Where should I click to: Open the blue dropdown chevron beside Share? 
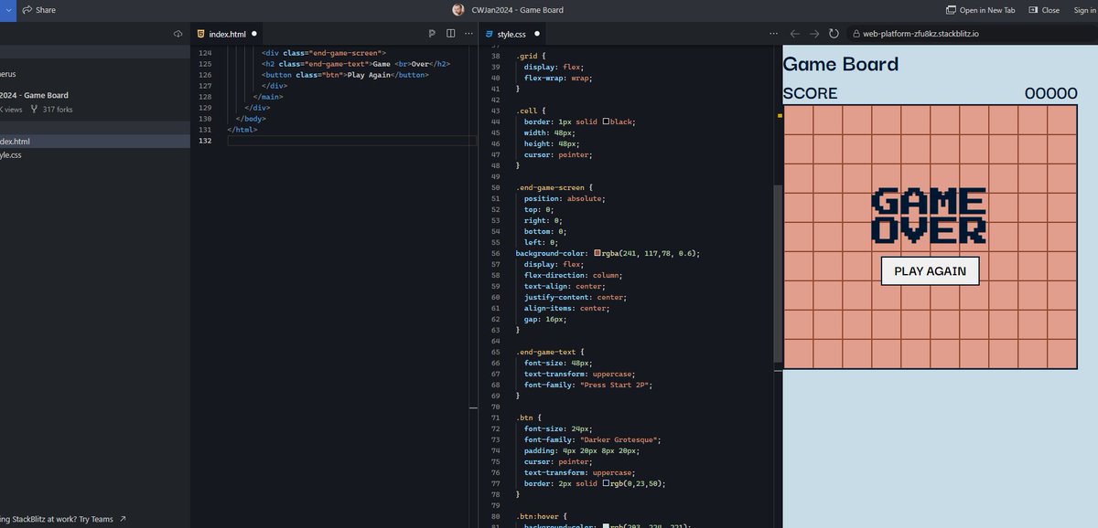(7, 10)
